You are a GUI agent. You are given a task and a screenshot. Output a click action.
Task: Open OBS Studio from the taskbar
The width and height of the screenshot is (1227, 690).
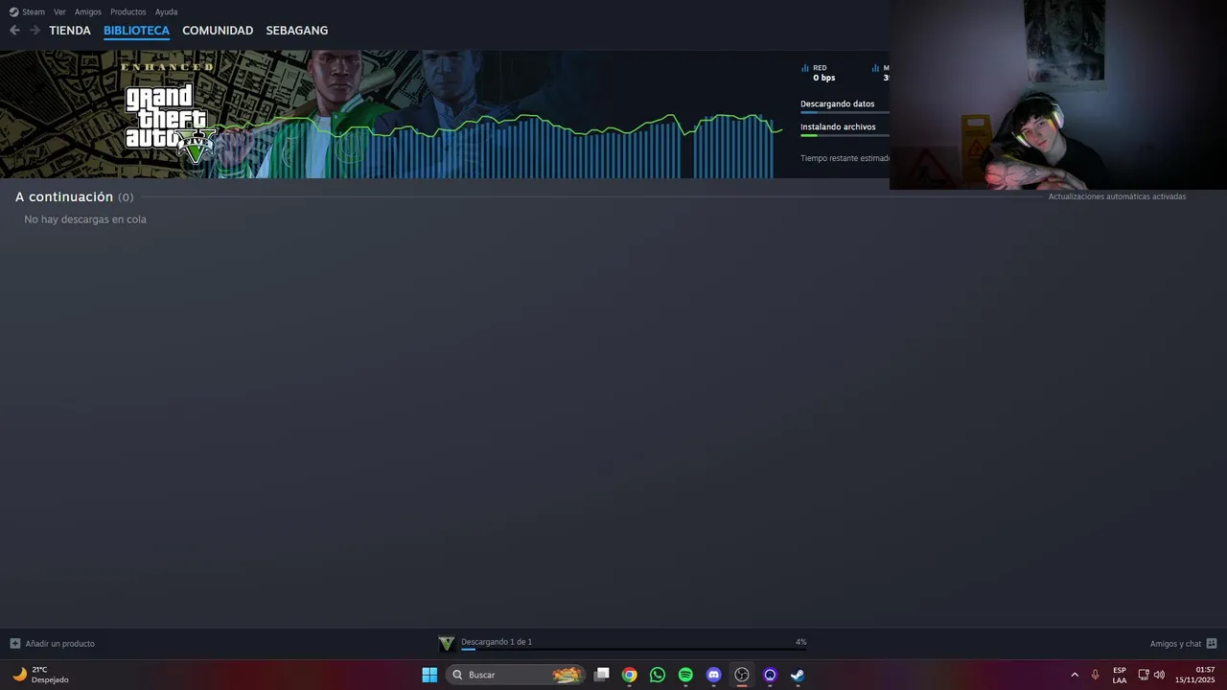(x=741, y=675)
